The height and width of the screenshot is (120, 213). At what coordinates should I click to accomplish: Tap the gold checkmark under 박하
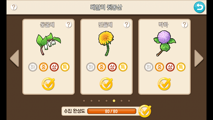tap(164, 84)
